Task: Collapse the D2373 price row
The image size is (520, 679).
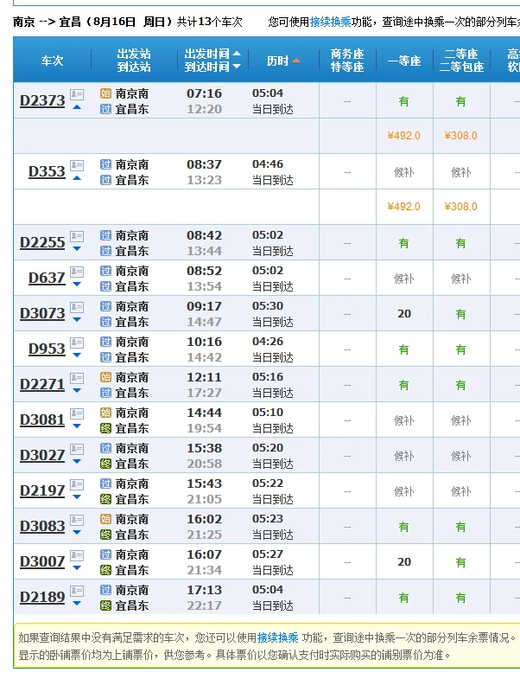Action: click(x=77, y=107)
